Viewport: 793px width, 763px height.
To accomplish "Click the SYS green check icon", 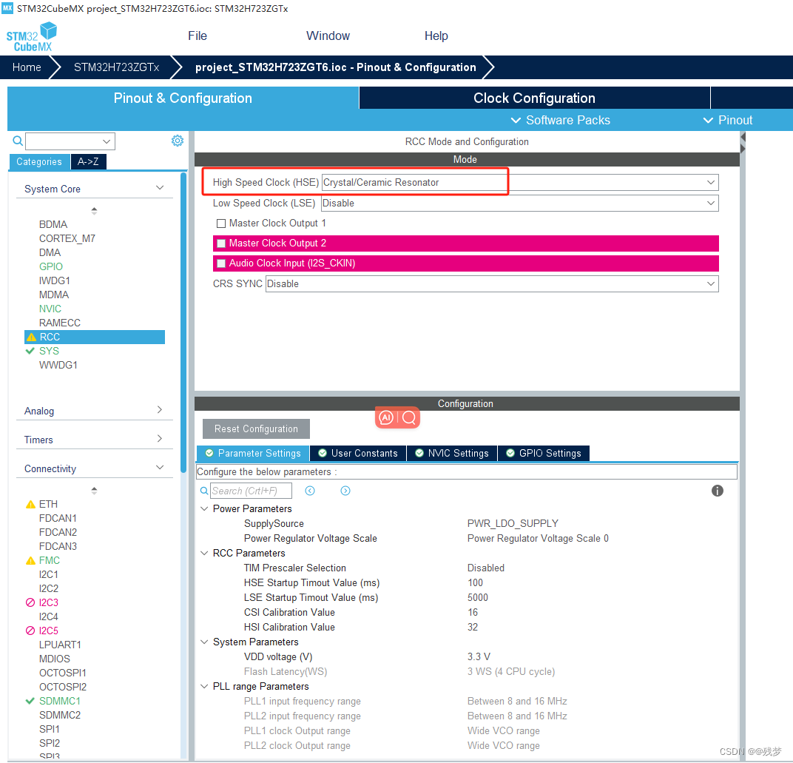I will click(x=30, y=351).
